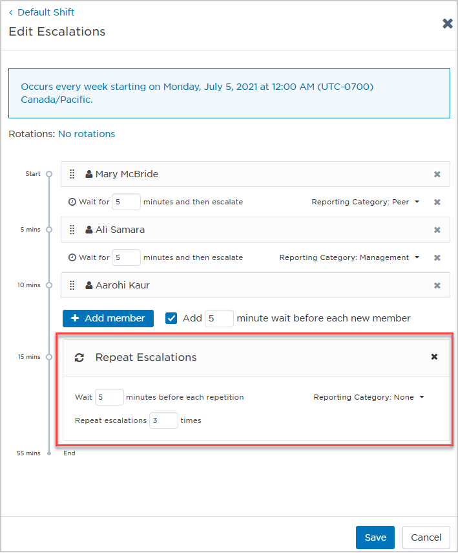Click the clock icon in first Wait for row
Viewport: 458px width, 553px height.
[x=72, y=202]
